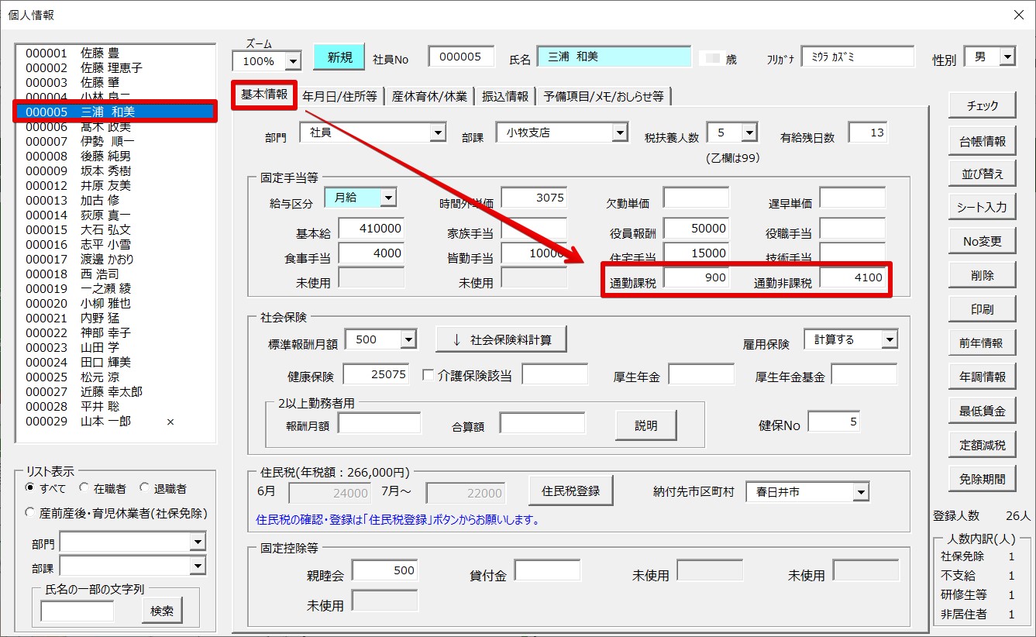This screenshot has height=637, width=1036.
Task: Open the 給与区分 月給 dropdown
Action: click(387, 198)
